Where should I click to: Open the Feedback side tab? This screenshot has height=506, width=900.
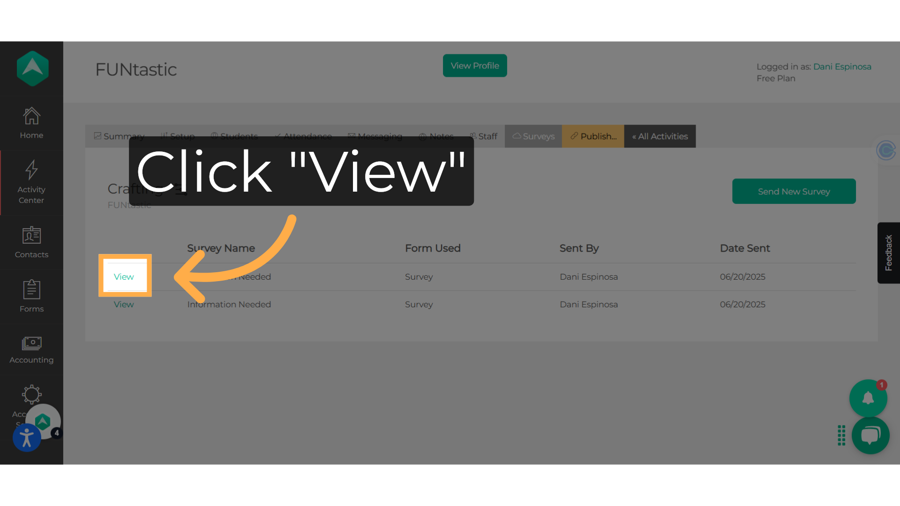click(888, 253)
